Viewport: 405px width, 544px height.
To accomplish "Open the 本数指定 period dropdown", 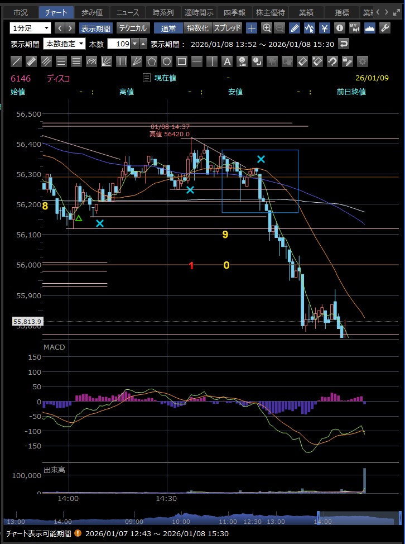I will coord(64,44).
